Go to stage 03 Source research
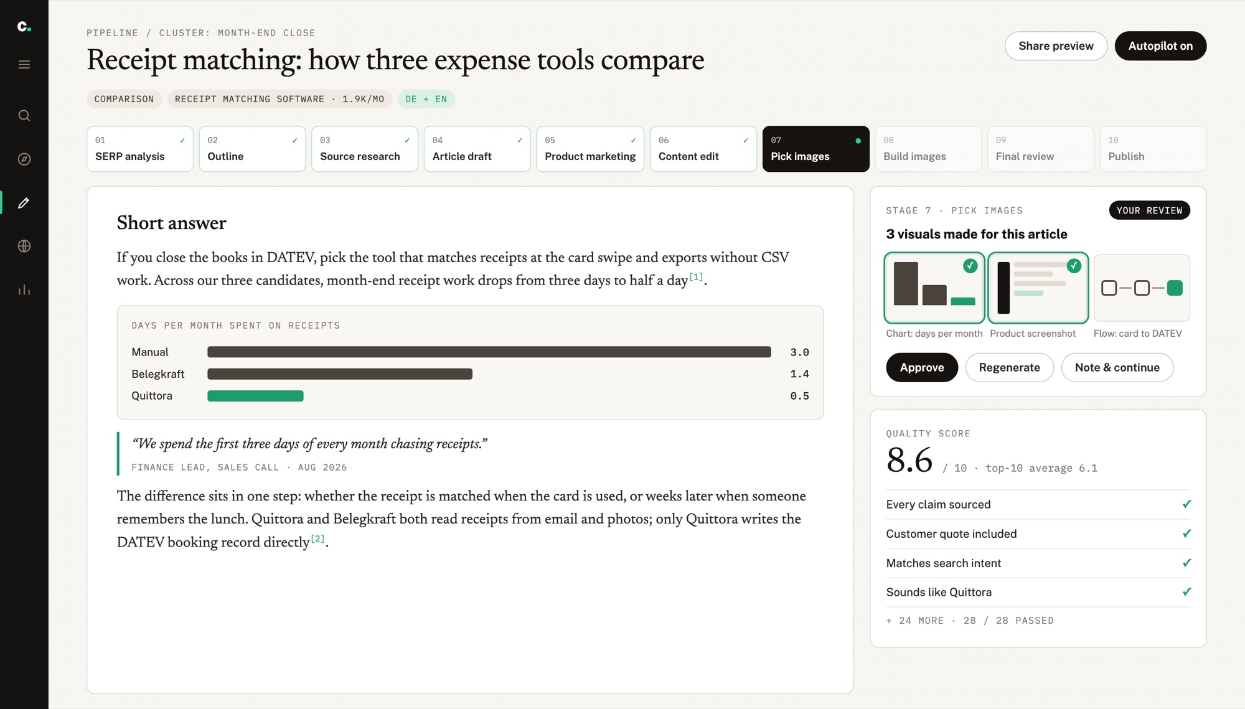Image resolution: width=1245 pixels, height=709 pixels. [365, 149]
